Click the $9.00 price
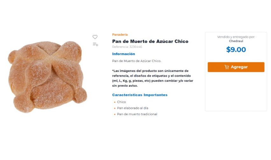 pos(236,49)
